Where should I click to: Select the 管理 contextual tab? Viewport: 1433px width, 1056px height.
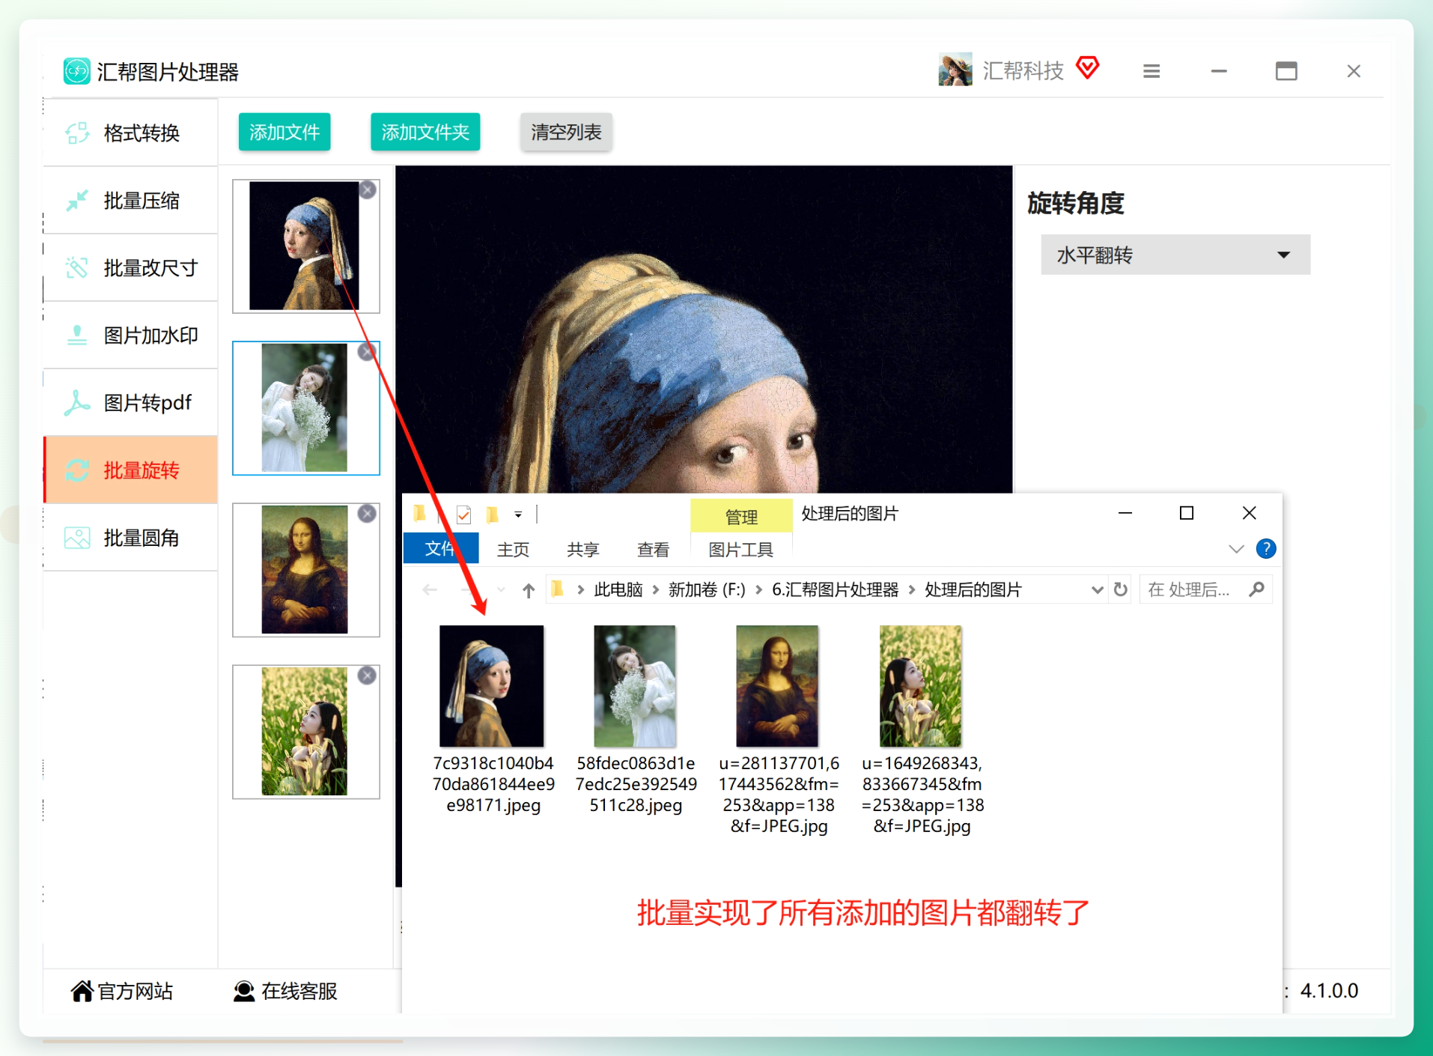click(x=741, y=516)
